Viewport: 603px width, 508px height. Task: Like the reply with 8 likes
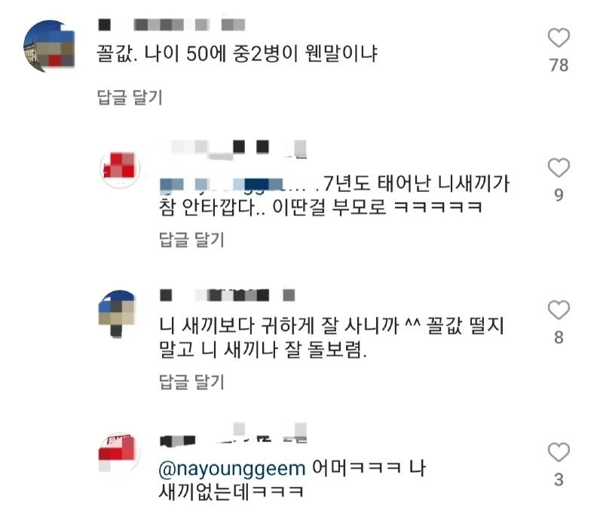[x=559, y=310]
